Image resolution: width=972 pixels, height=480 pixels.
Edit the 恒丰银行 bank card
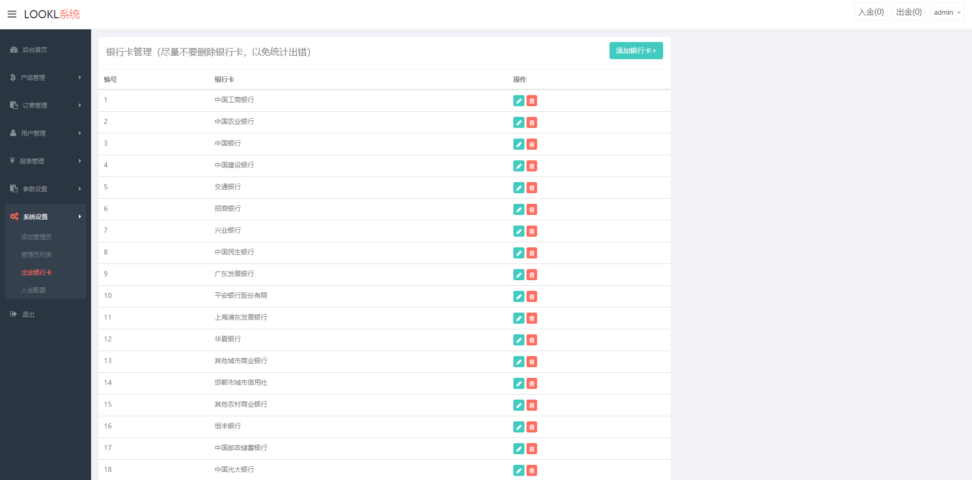click(519, 427)
